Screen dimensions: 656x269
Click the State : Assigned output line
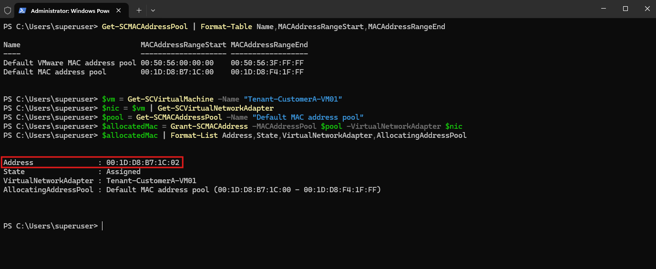[x=72, y=172]
